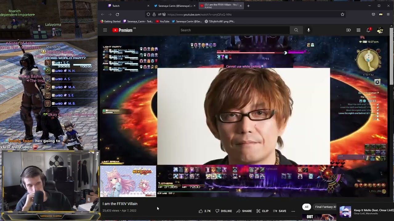
Task: Click the 25,433 views date text
Action: coord(119,211)
